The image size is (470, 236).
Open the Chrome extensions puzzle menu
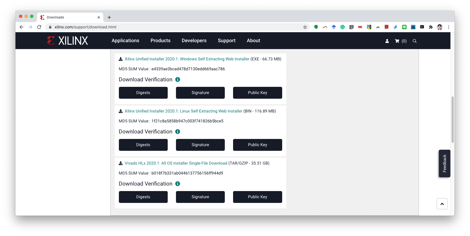click(x=431, y=27)
